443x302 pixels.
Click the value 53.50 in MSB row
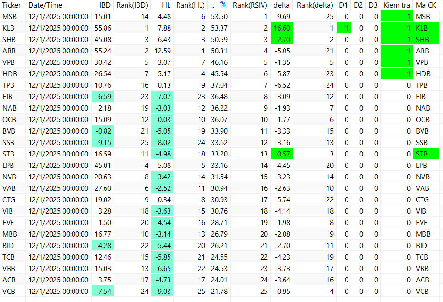(x=219, y=17)
